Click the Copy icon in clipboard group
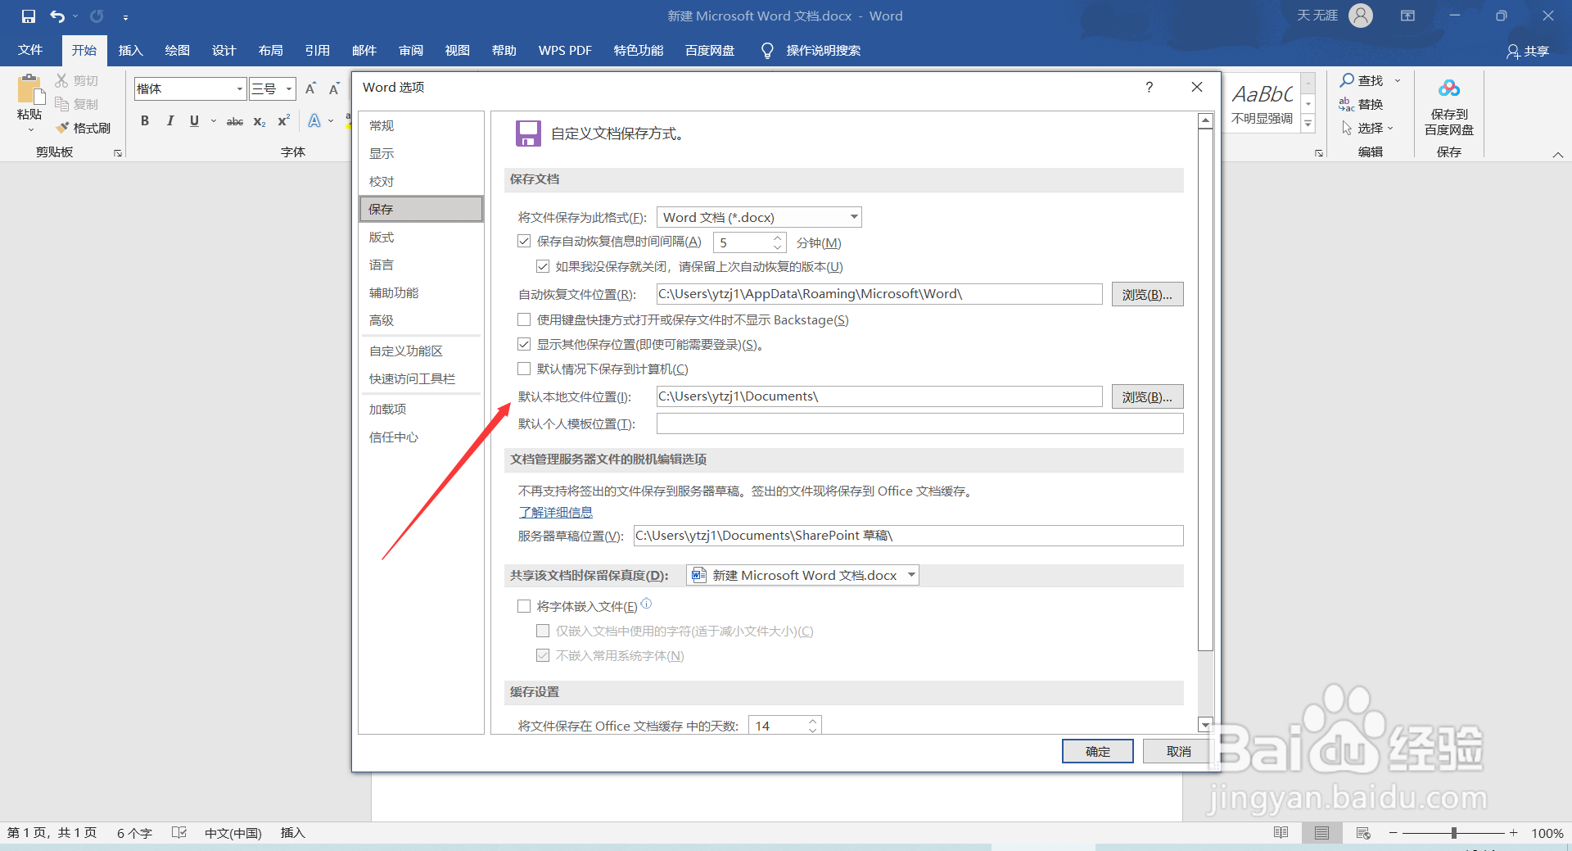Screen dimensions: 1572x851 [x=61, y=104]
